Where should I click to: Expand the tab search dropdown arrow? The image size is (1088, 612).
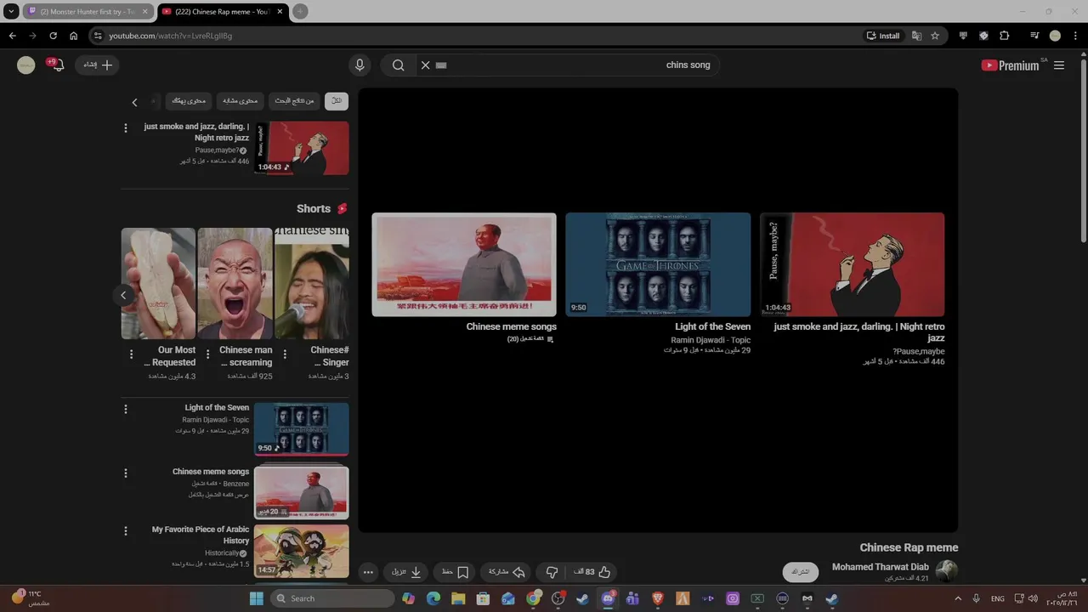[11, 11]
